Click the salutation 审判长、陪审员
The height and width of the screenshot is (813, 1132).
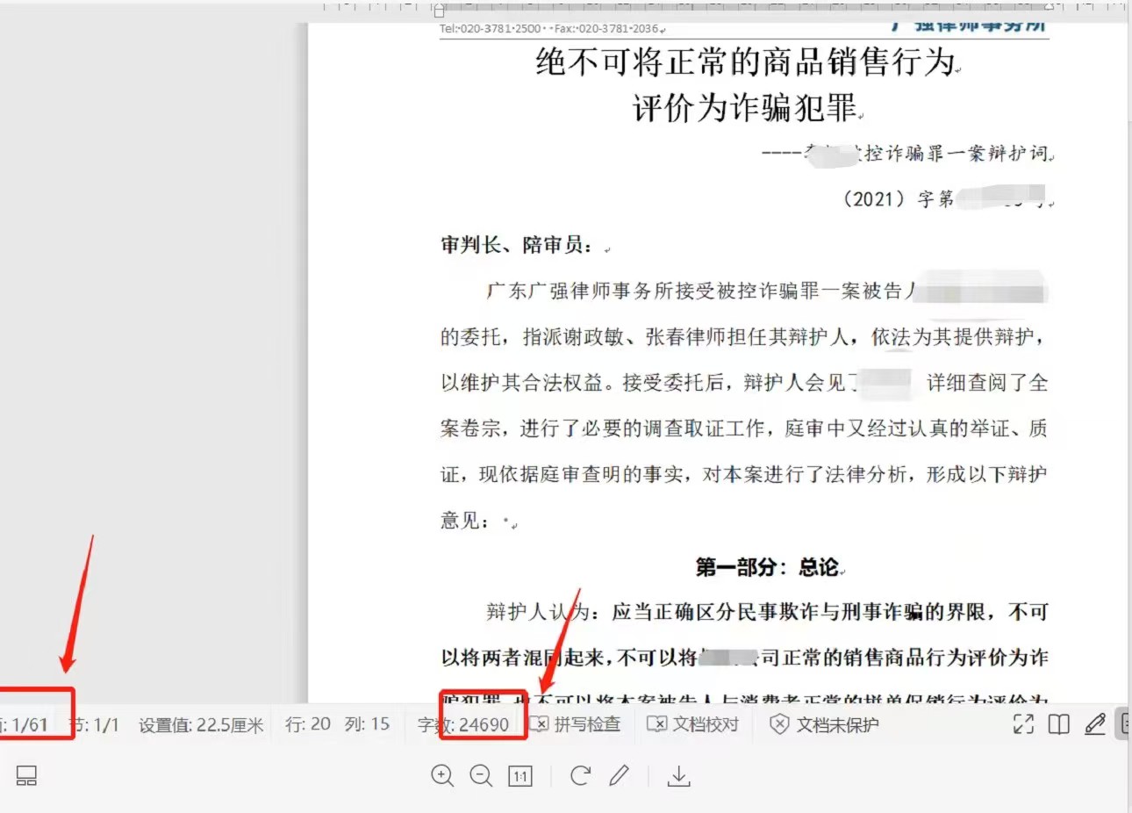516,245
